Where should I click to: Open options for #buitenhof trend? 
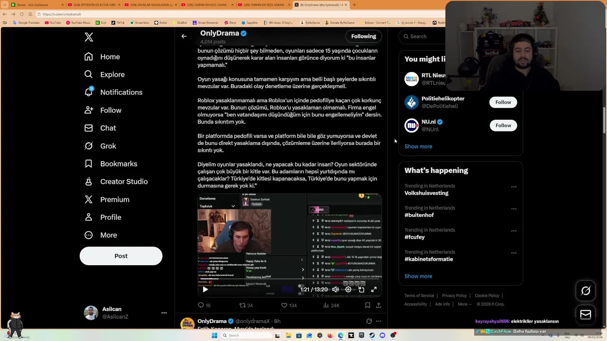pos(514,209)
